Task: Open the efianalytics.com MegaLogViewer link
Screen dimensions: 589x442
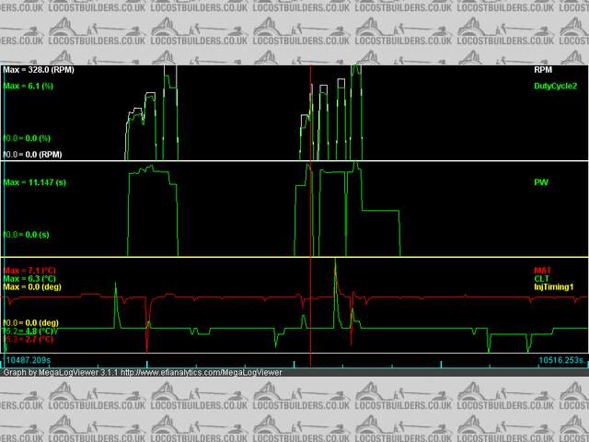Action: point(201,373)
